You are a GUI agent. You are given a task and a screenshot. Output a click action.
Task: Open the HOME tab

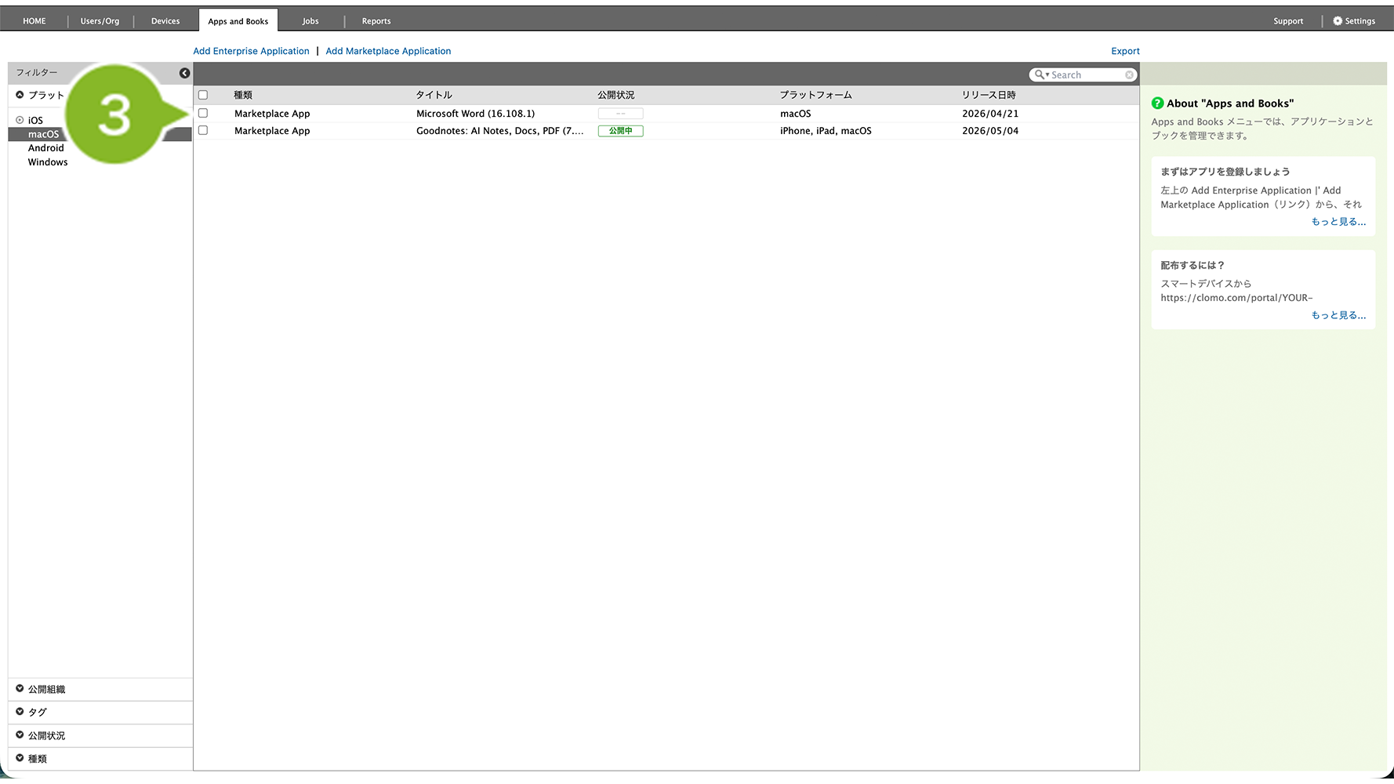(34, 21)
